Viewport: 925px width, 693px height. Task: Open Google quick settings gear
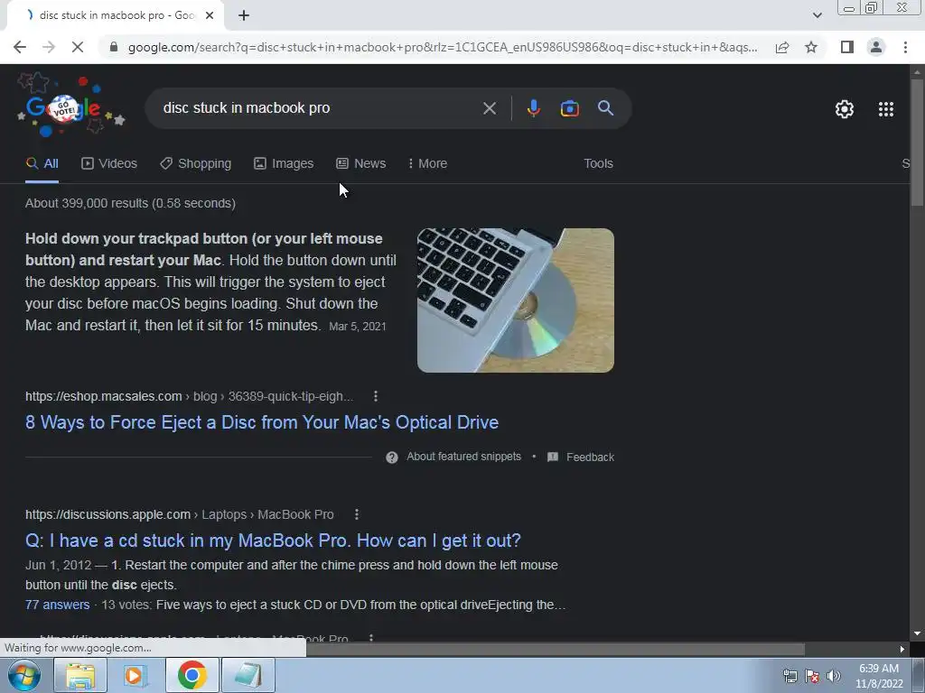coord(845,109)
